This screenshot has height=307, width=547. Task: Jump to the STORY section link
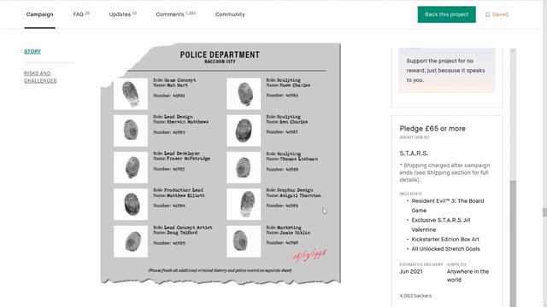pos(32,51)
